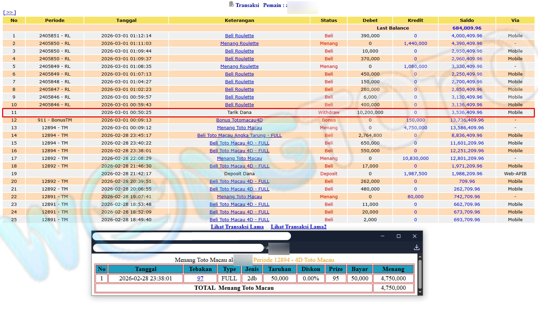Click Tebakan number 97 link
Screen dimensions: 538x310
(200, 279)
